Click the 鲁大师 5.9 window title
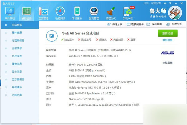 (x=8, y=3)
